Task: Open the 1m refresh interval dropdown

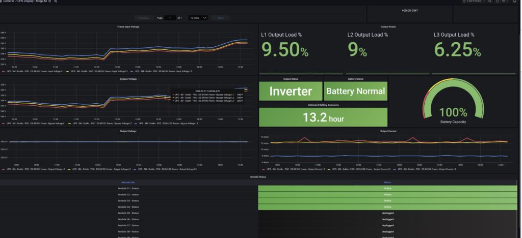Action: (x=505, y=2)
